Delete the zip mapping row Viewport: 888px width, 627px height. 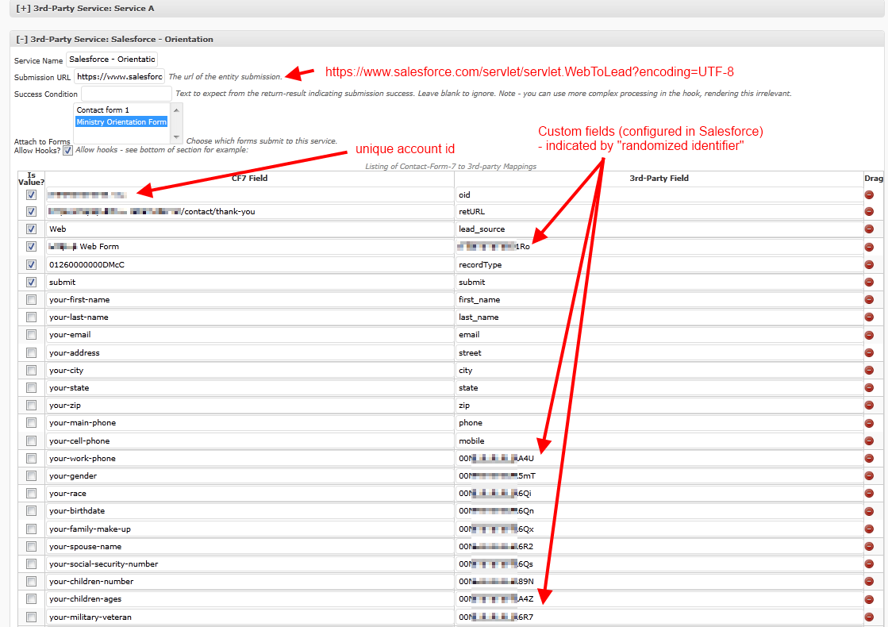pyautogui.click(x=869, y=406)
